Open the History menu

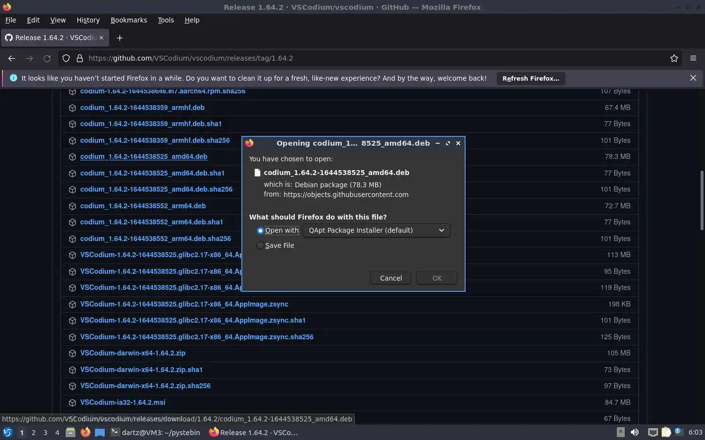[x=88, y=20]
